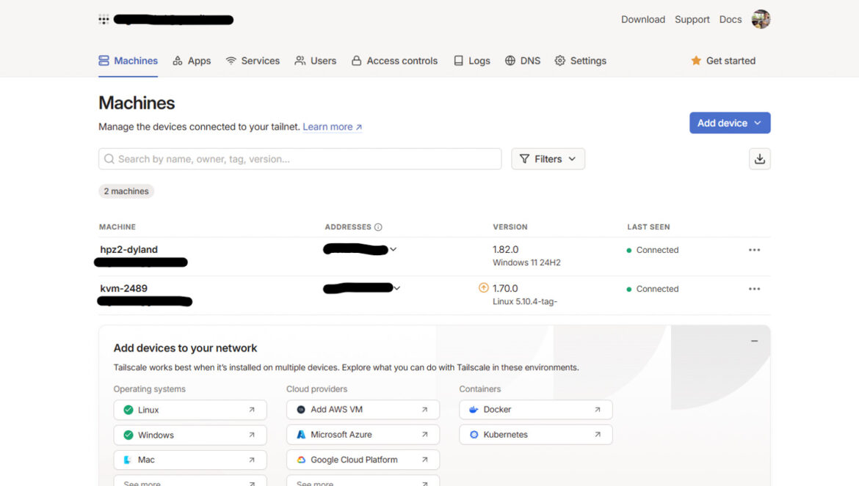Open the Docs link
Image resolution: width=859 pixels, height=486 pixels.
click(731, 19)
